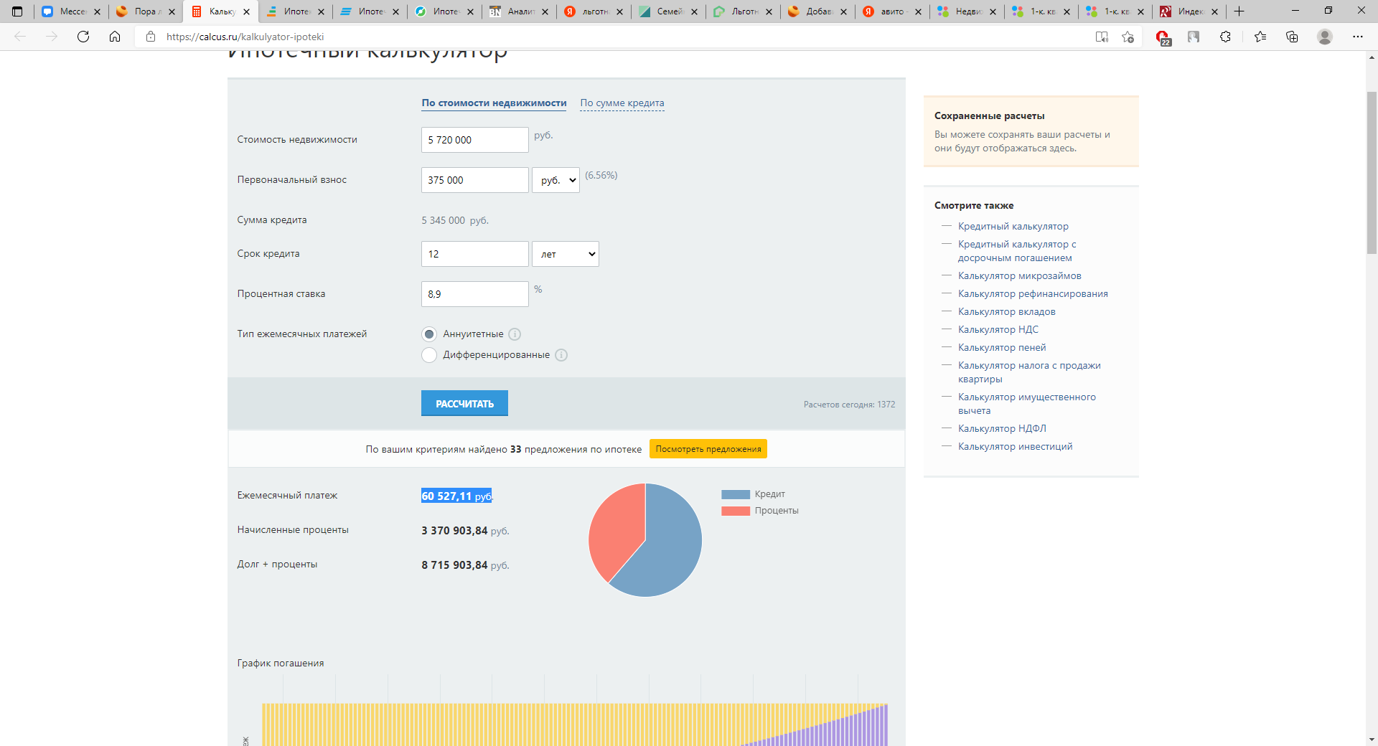This screenshot has height=746, width=1378.
Task: Close the 'Мессен' tab
Action: click(x=97, y=11)
